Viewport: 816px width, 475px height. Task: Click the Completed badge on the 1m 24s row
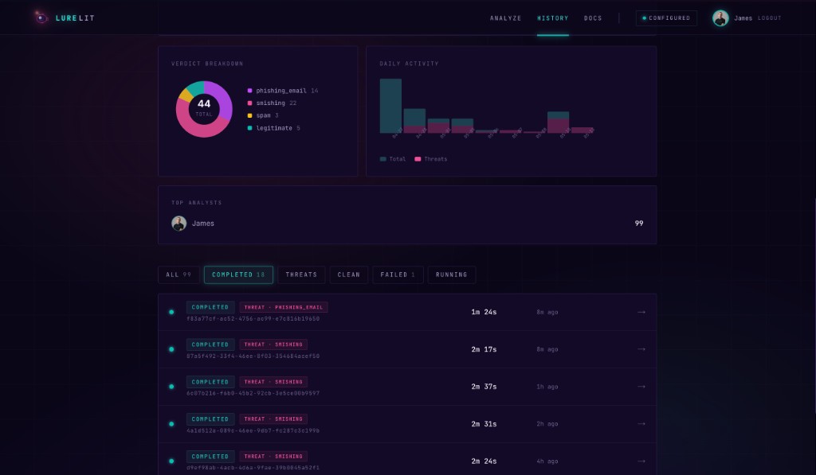point(210,307)
